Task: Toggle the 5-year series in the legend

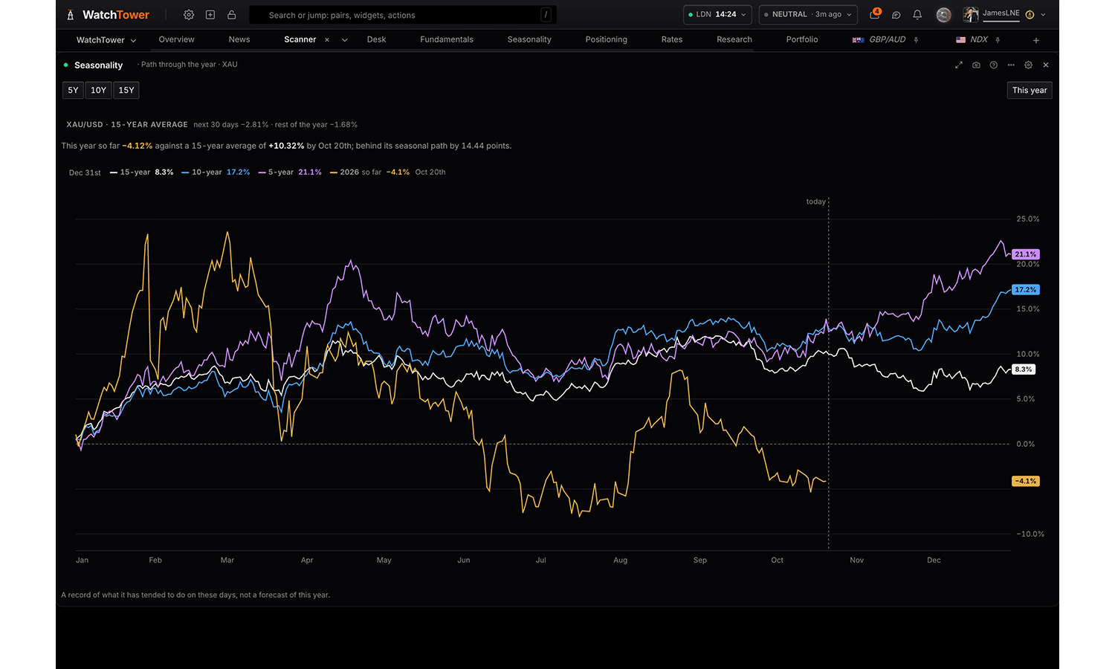Action: pyautogui.click(x=290, y=172)
